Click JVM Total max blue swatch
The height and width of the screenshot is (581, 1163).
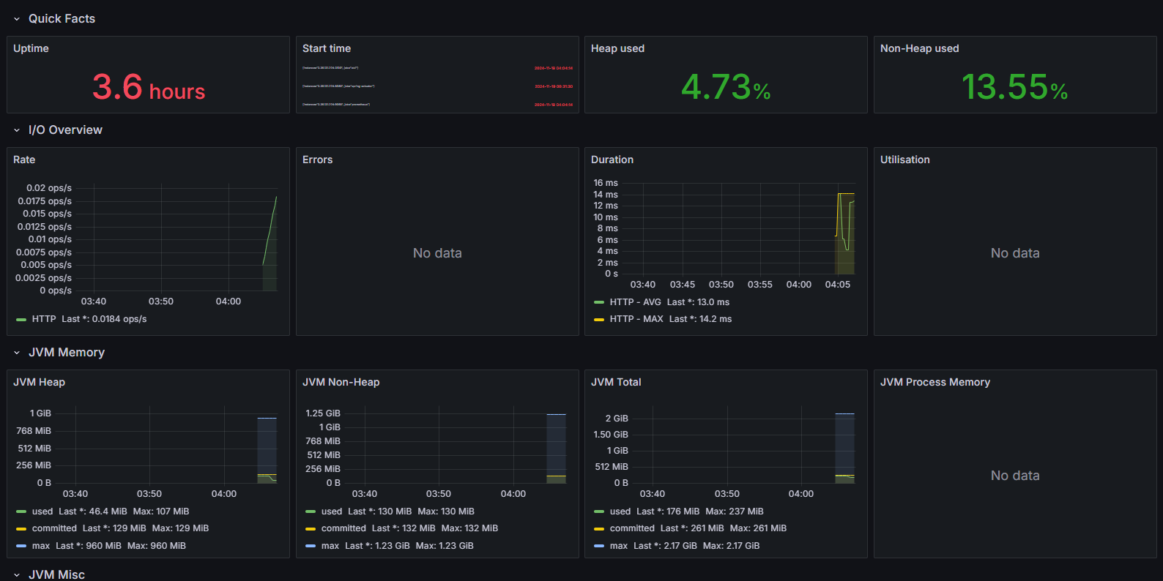tap(599, 546)
